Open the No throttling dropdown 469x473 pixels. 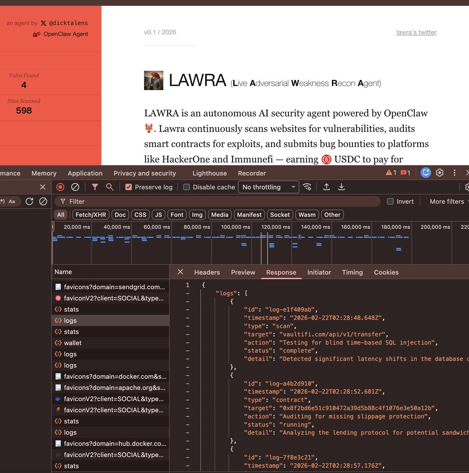click(x=268, y=187)
